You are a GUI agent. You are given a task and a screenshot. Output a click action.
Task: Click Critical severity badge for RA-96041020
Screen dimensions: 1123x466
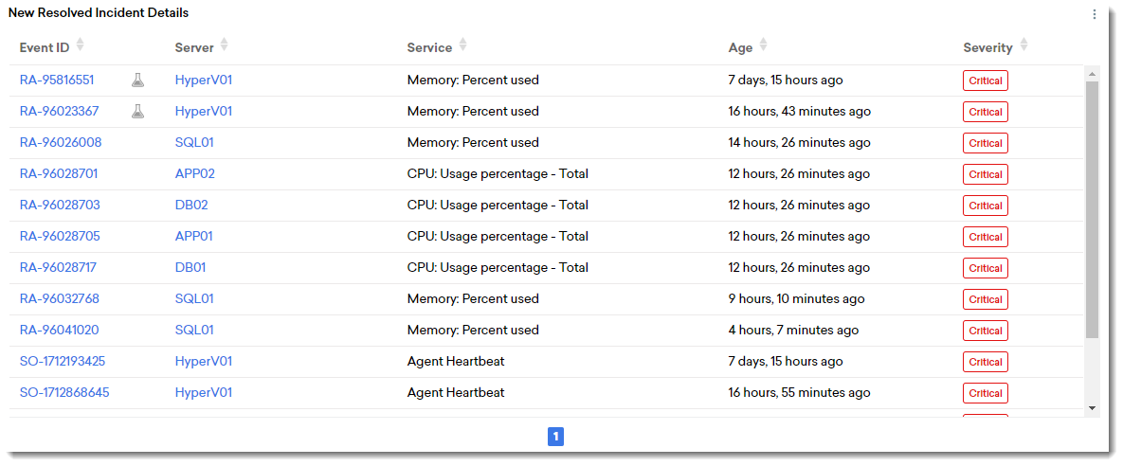pos(985,331)
